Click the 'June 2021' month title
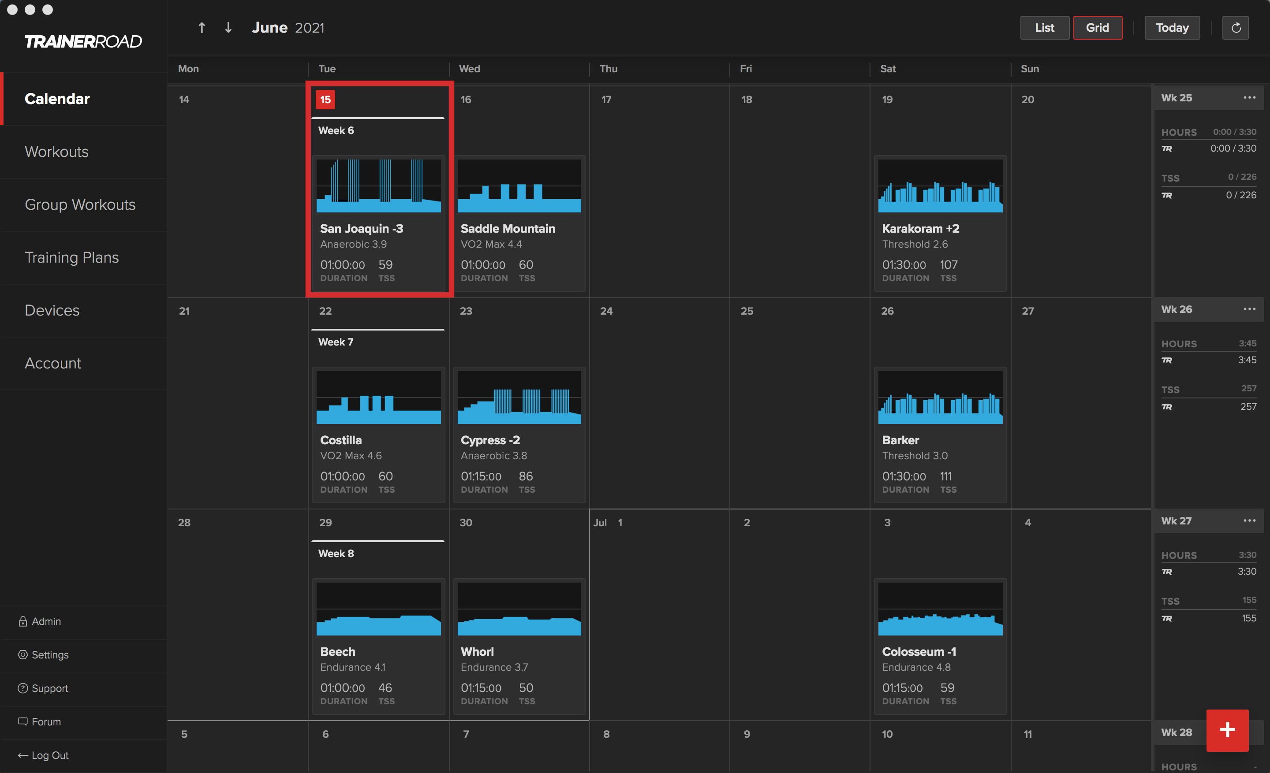1270x773 pixels. (288, 28)
